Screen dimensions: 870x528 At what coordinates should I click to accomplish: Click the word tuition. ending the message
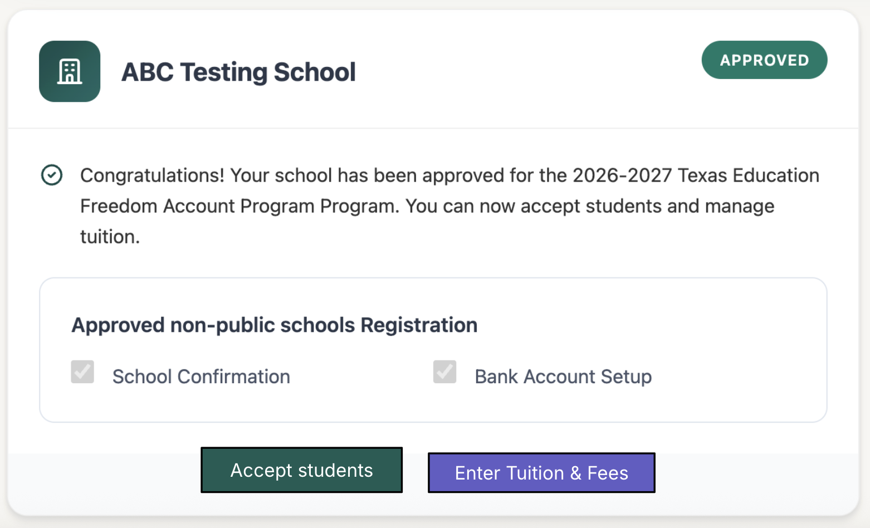coord(110,237)
